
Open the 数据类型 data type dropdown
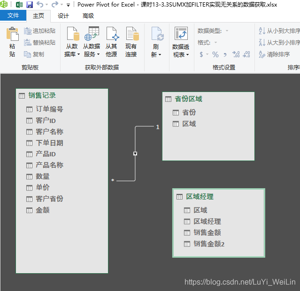click(227, 31)
